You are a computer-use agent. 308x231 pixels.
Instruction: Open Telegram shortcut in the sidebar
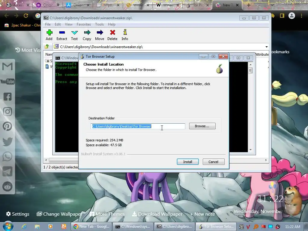pos(8,171)
